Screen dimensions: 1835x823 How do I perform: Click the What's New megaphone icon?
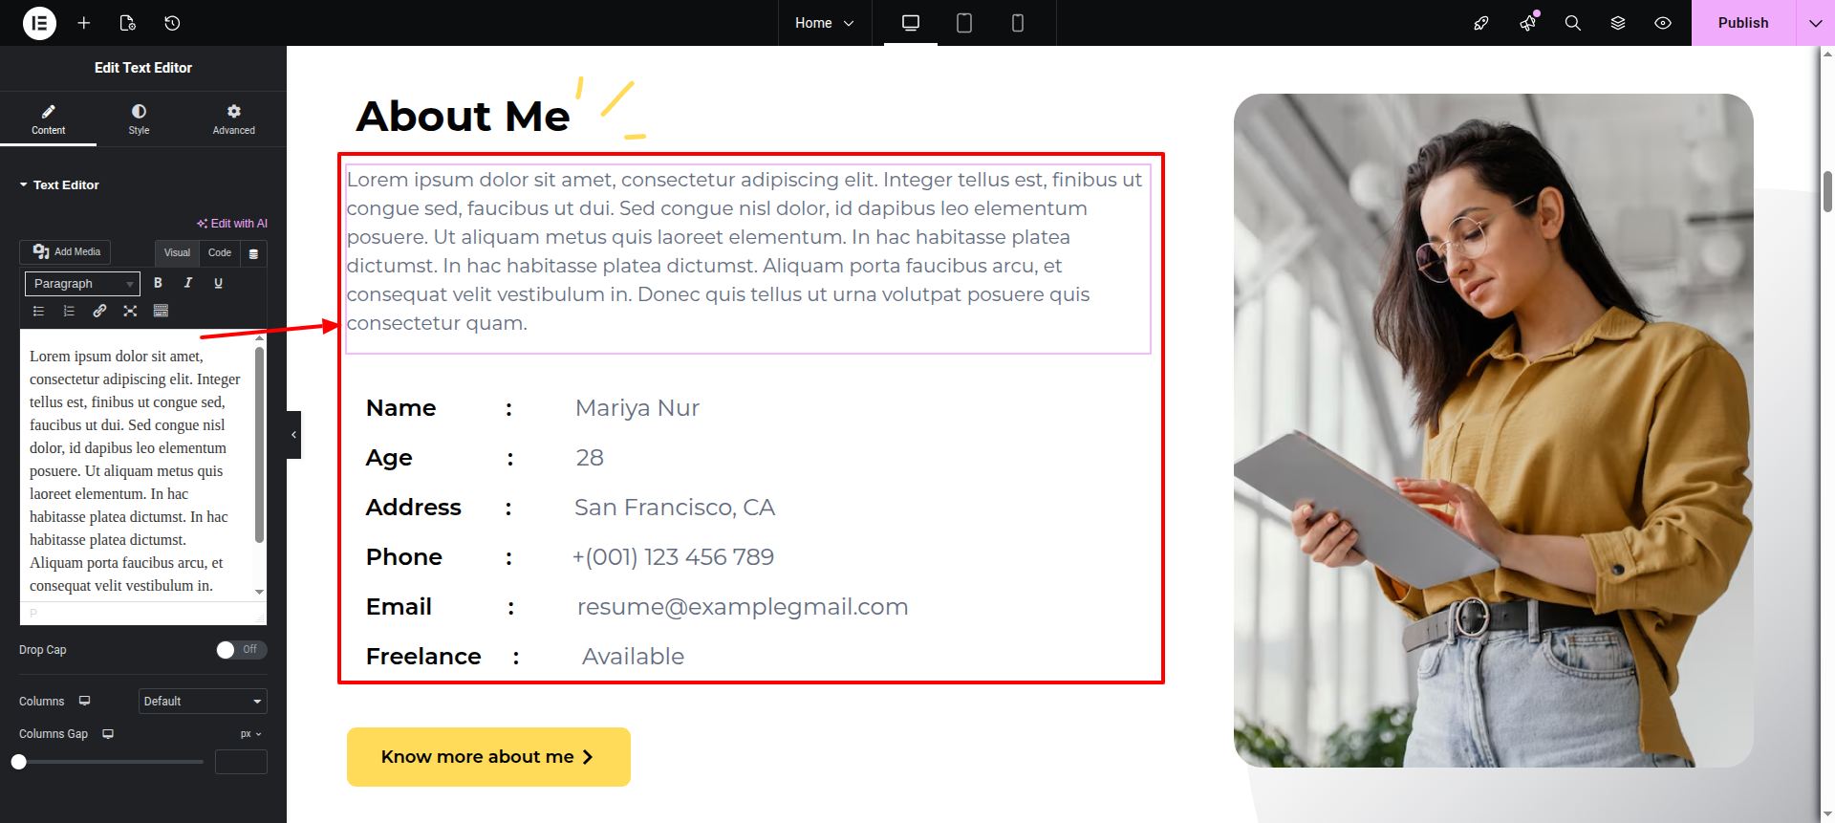click(1527, 23)
